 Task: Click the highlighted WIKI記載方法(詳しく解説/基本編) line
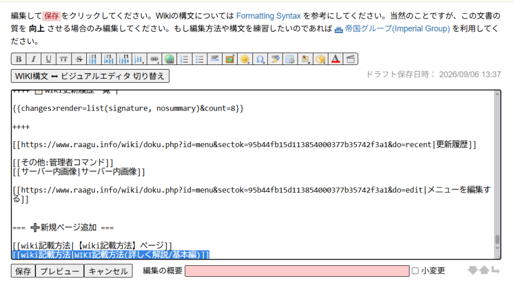point(110,254)
